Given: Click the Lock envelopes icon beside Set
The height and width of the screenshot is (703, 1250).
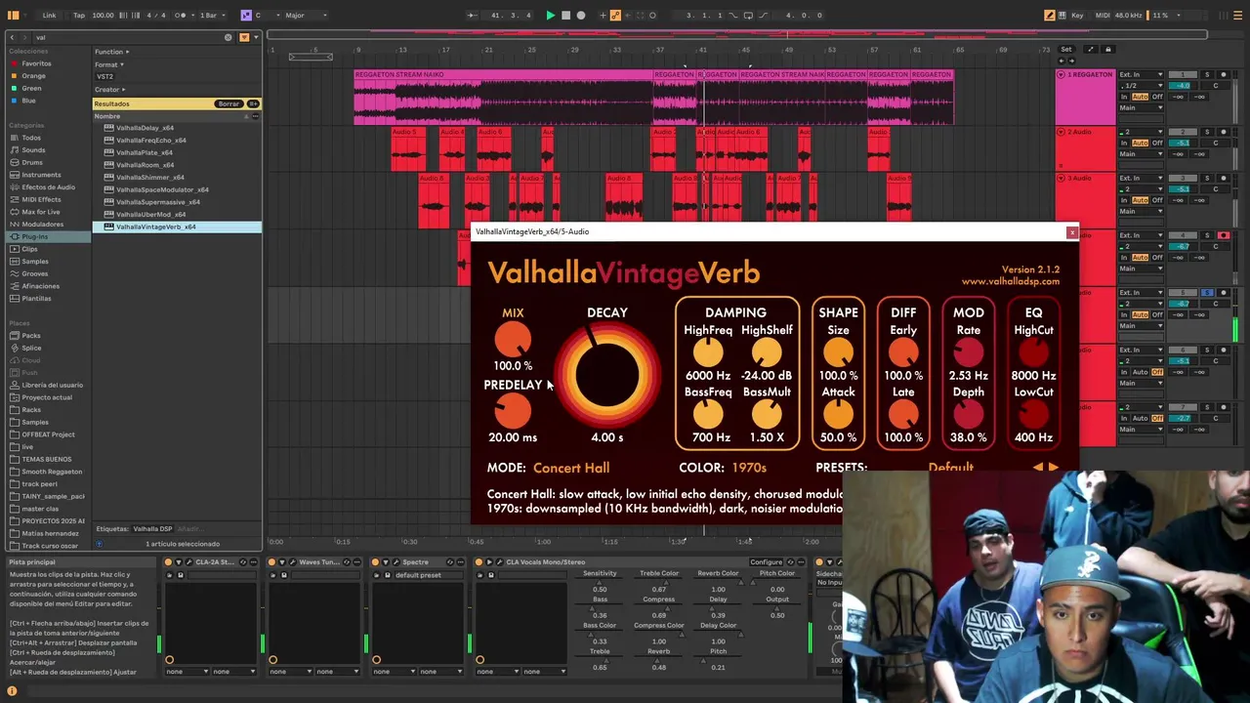Looking at the screenshot, I should click(x=1107, y=49).
